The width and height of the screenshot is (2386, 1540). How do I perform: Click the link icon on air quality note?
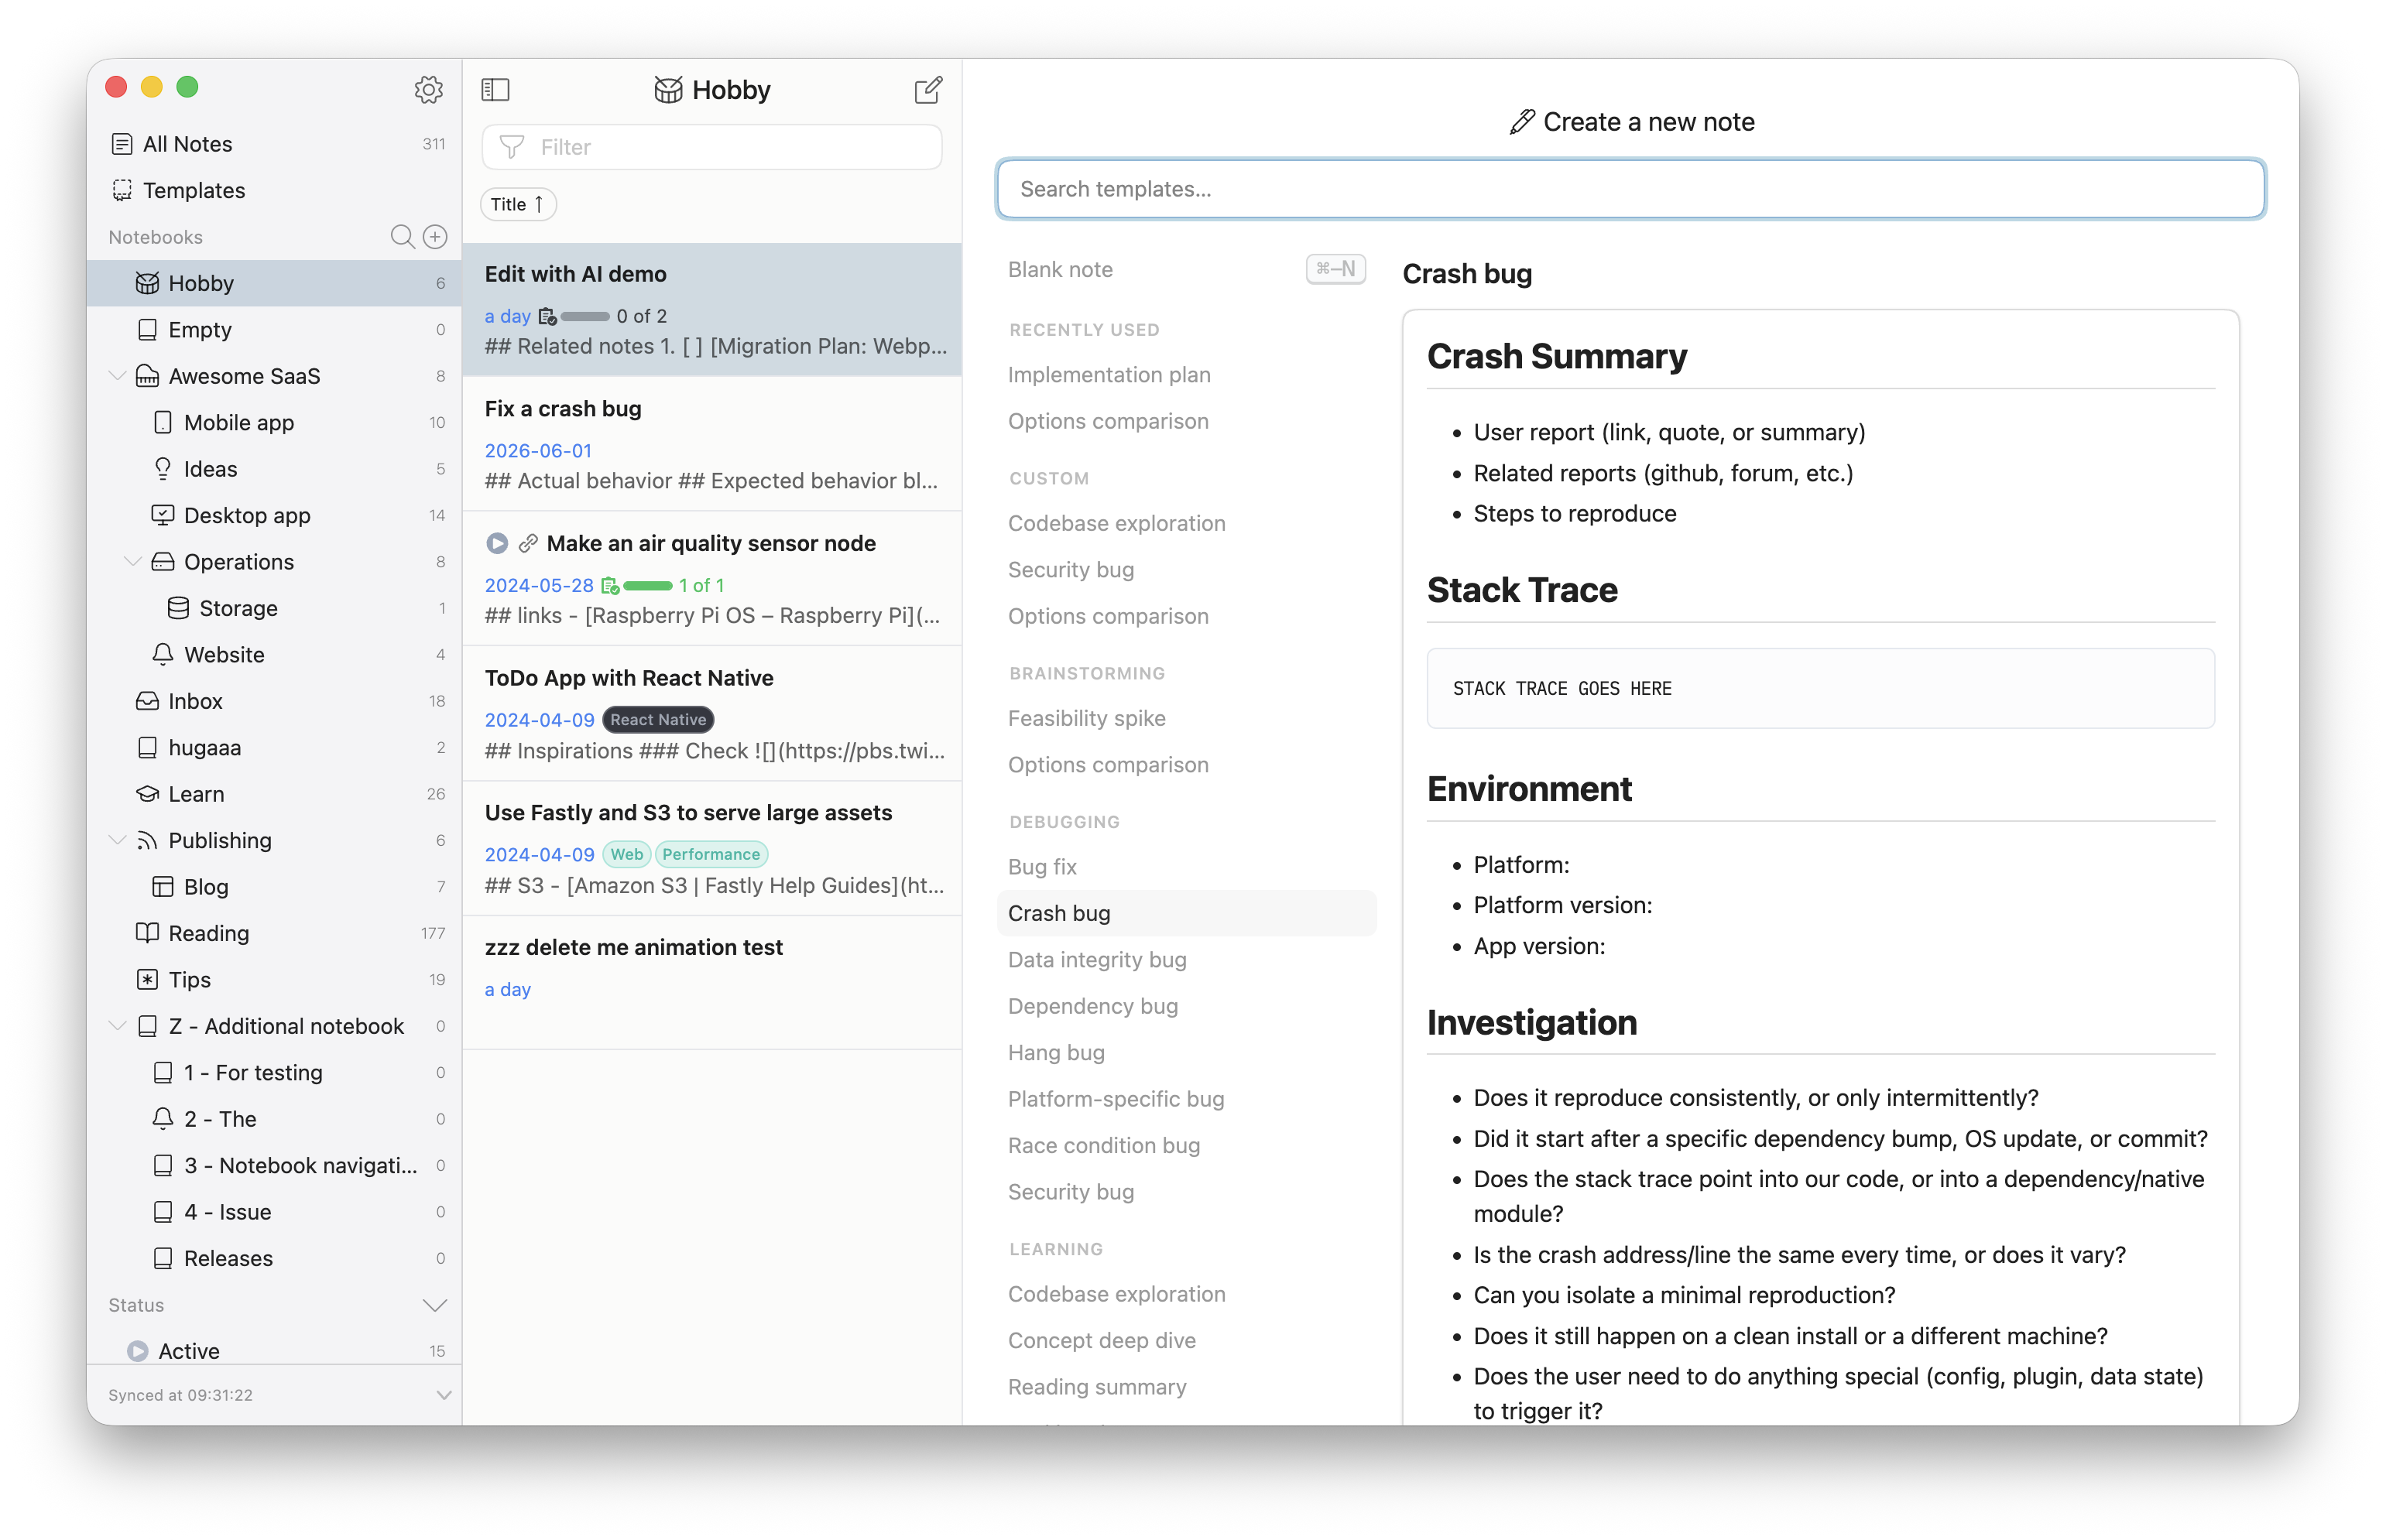pos(528,543)
